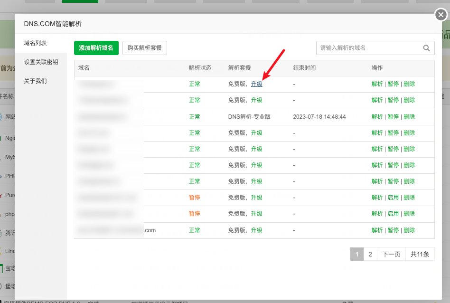Click 启用 in the upper 暂停-status row
The width and height of the screenshot is (450, 303).
click(x=393, y=197)
